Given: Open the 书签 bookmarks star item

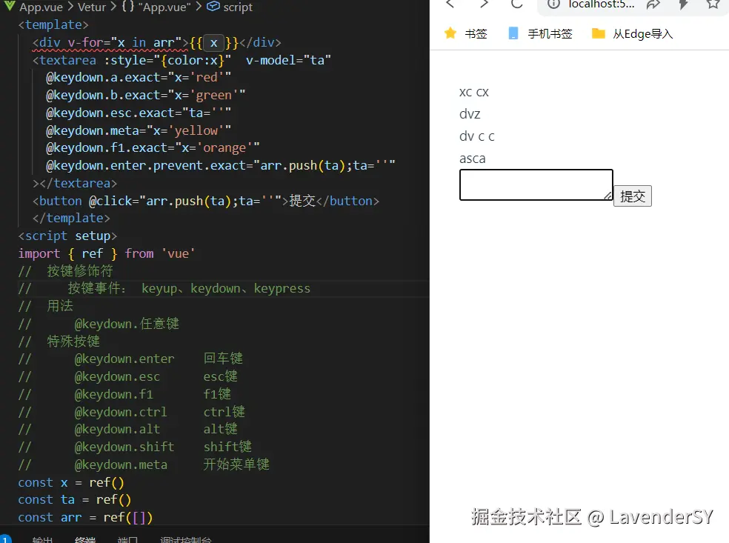Looking at the screenshot, I should coord(465,33).
